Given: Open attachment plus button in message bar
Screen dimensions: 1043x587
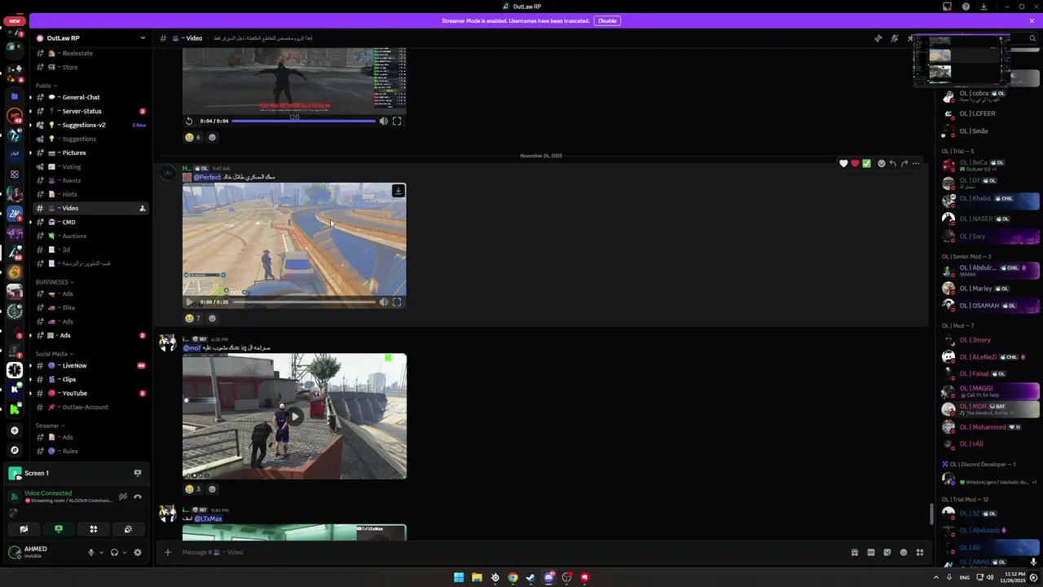Looking at the screenshot, I should click(x=167, y=552).
